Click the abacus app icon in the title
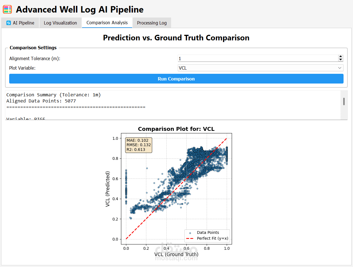The image size is (353, 267). point(7,9)
